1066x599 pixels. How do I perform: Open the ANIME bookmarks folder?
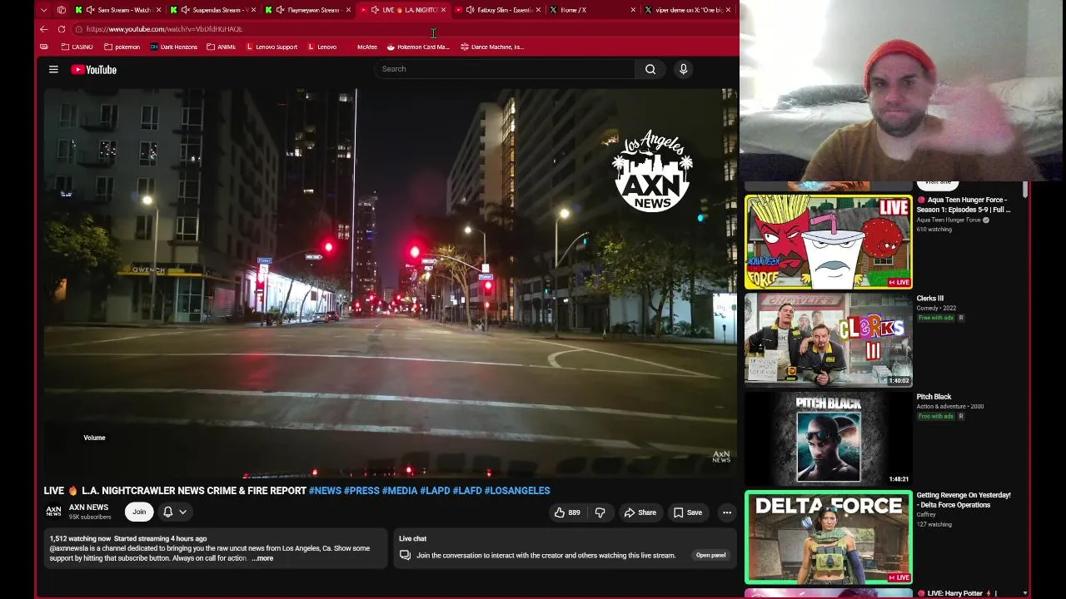click(x=221, y=47)
